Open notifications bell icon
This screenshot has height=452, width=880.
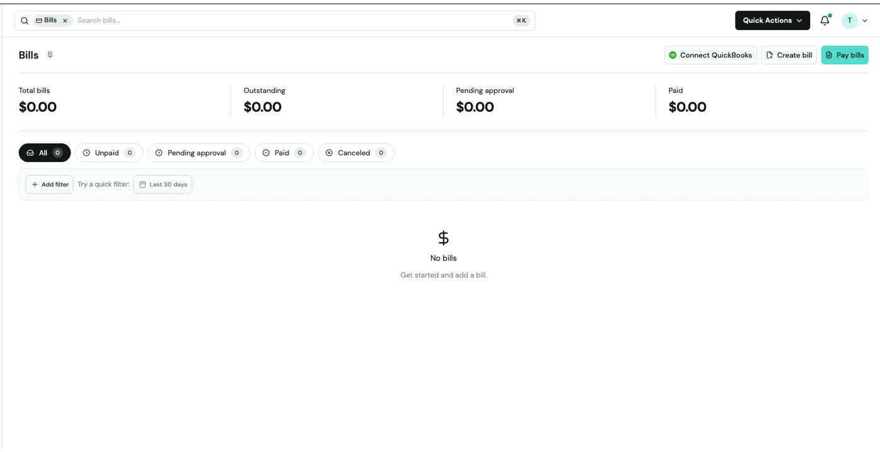[825, 21]
